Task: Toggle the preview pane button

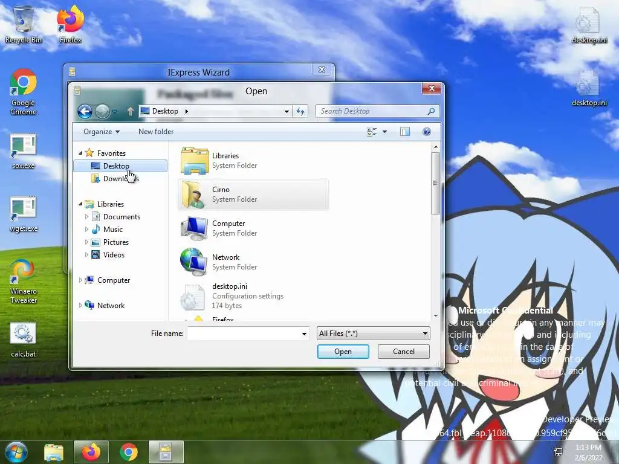Action: [404, 132]
